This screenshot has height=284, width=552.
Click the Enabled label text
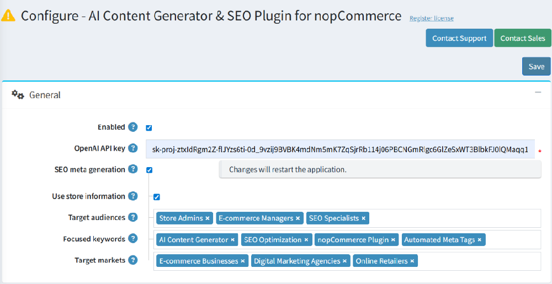112,127
